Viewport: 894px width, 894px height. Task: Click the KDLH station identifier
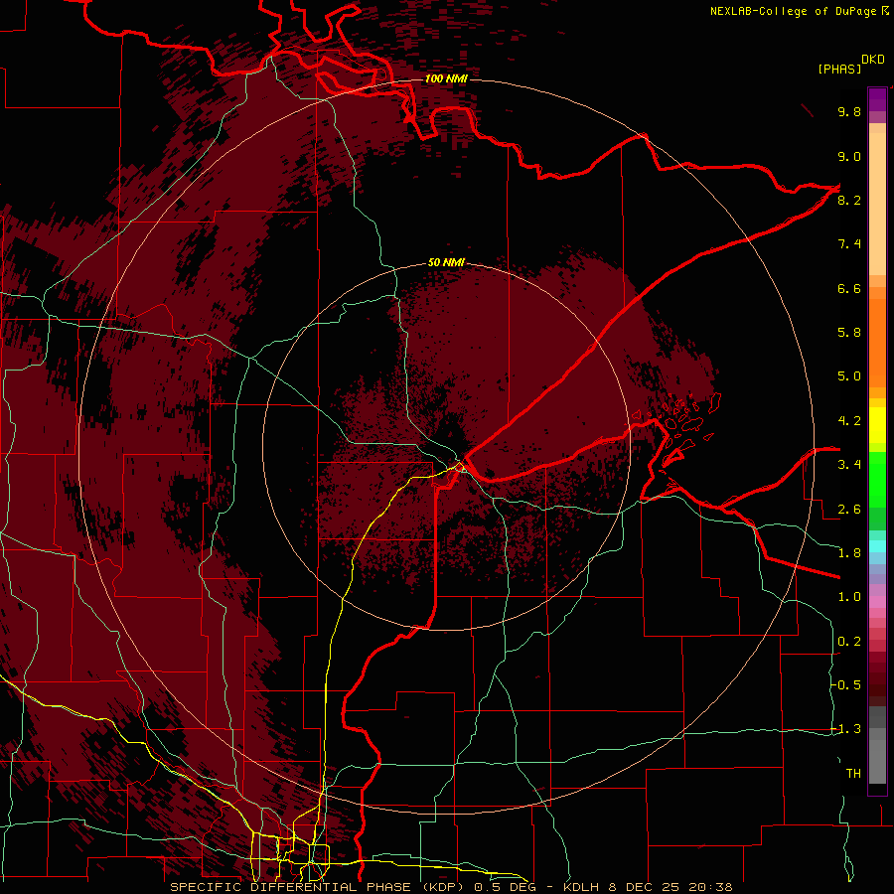tap(583, 887)
